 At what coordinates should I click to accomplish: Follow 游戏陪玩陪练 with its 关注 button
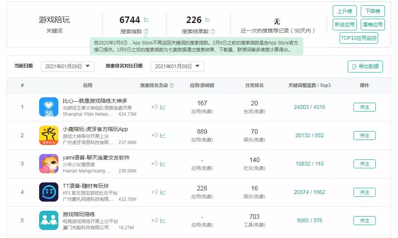coord(365,221)
